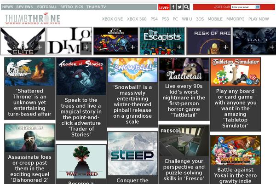
Task: Expand plus icon on Crypt of NecroDancer tile
Action: click(x=133, y=47)
